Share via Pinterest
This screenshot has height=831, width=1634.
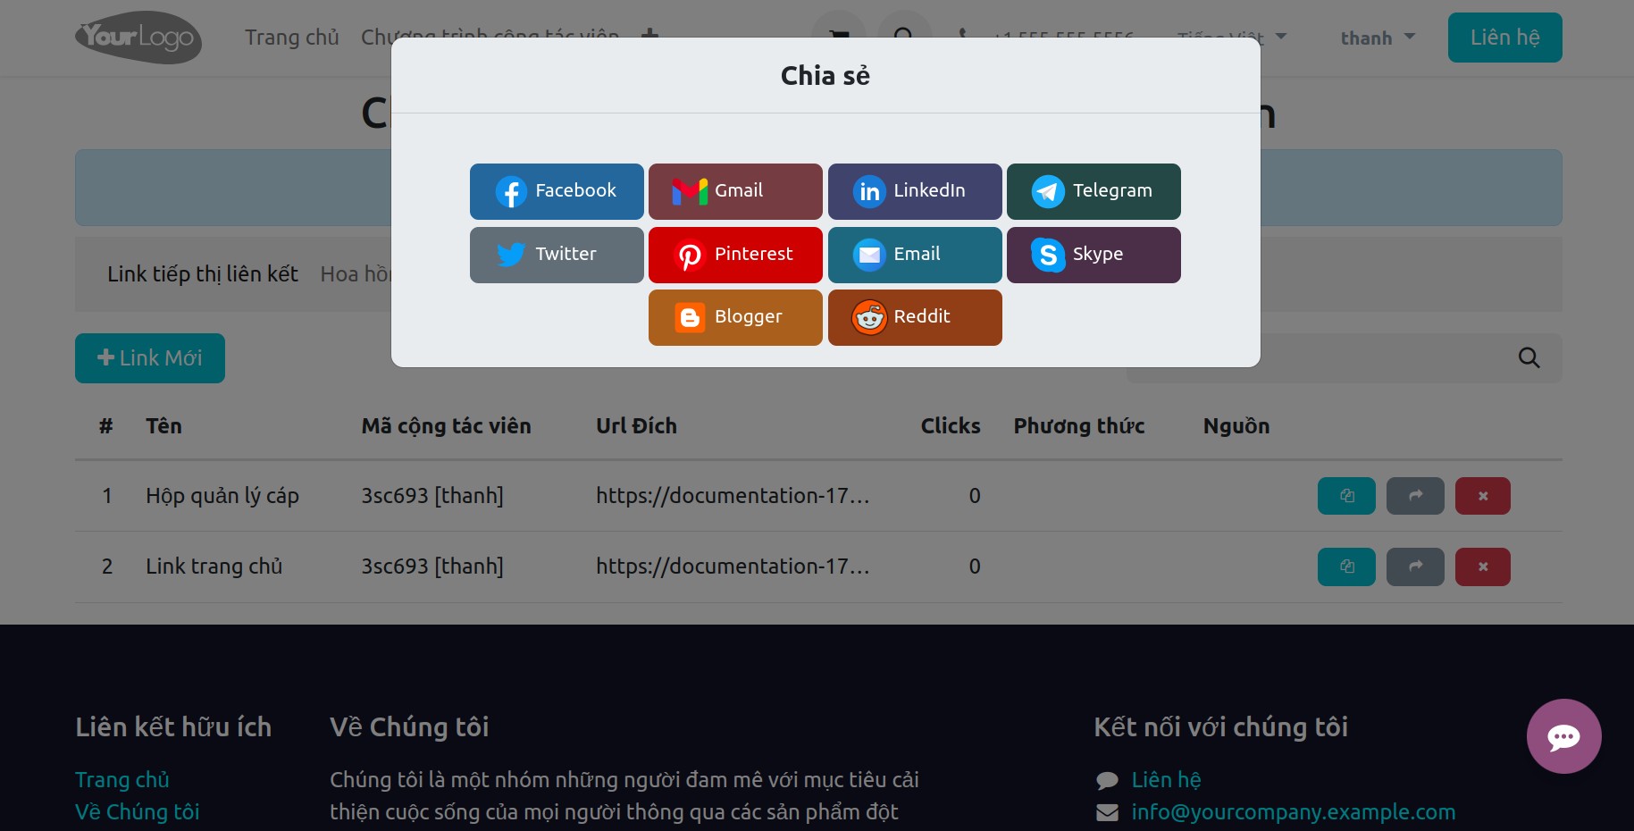click(x=734, y=254)
